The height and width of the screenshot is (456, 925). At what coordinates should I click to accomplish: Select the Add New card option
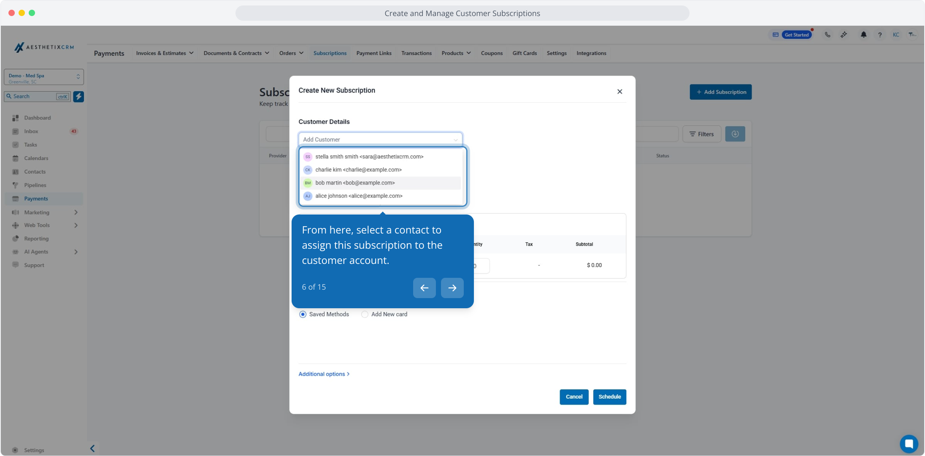365,315
